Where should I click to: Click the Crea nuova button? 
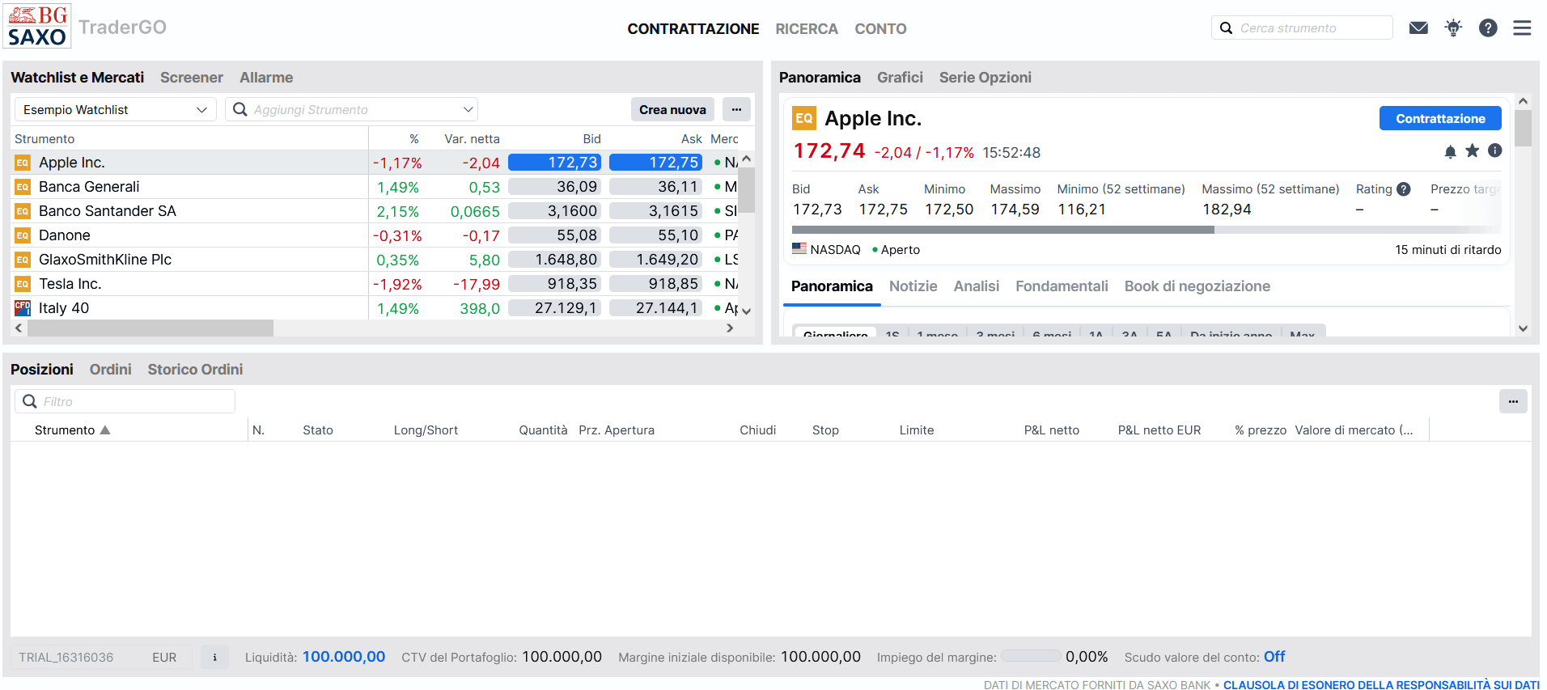672,109
